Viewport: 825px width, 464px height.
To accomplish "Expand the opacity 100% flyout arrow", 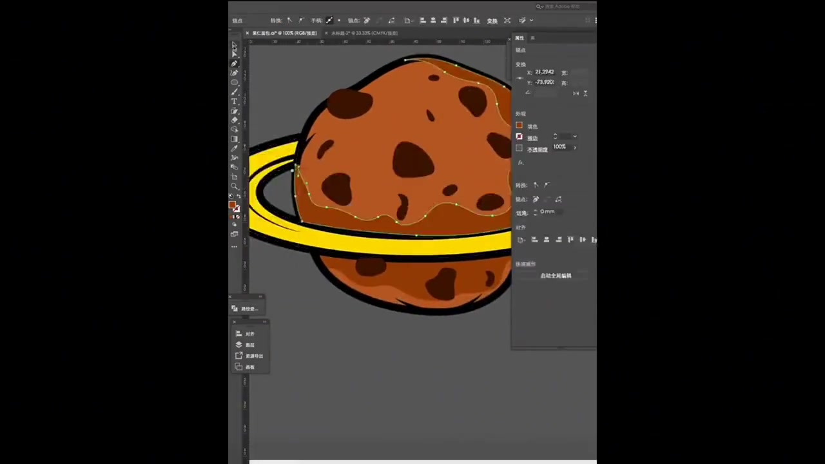I will 574,148.
